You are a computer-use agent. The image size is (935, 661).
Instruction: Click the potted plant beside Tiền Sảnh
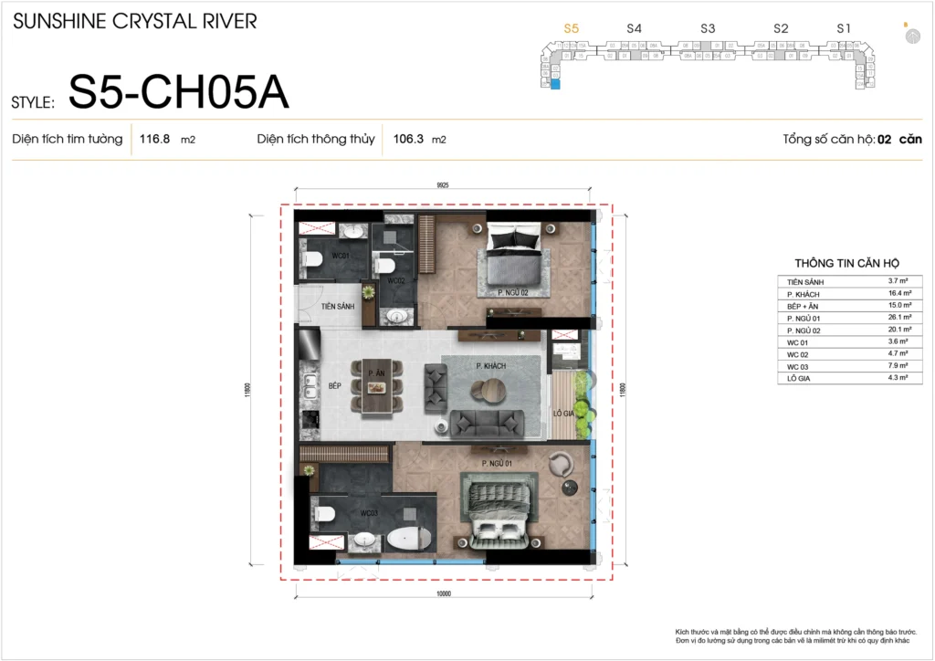tap(368, 291)
